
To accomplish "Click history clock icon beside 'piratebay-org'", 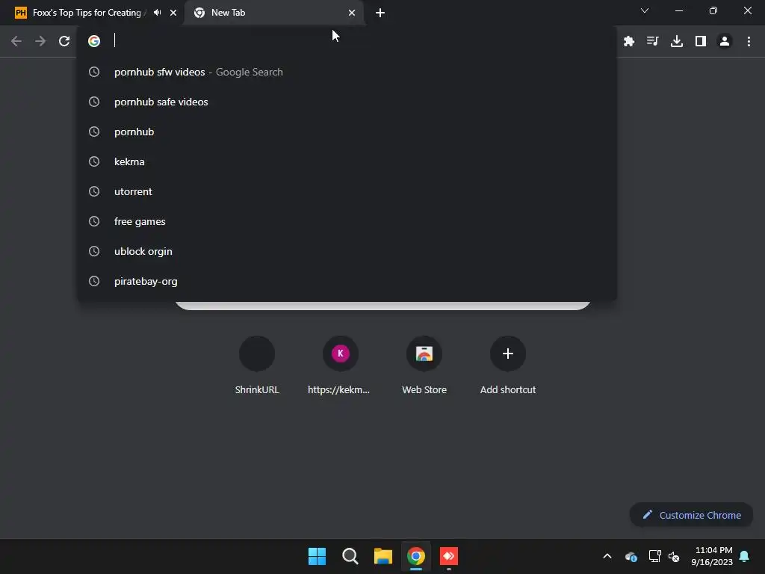I will coord(94,281).
